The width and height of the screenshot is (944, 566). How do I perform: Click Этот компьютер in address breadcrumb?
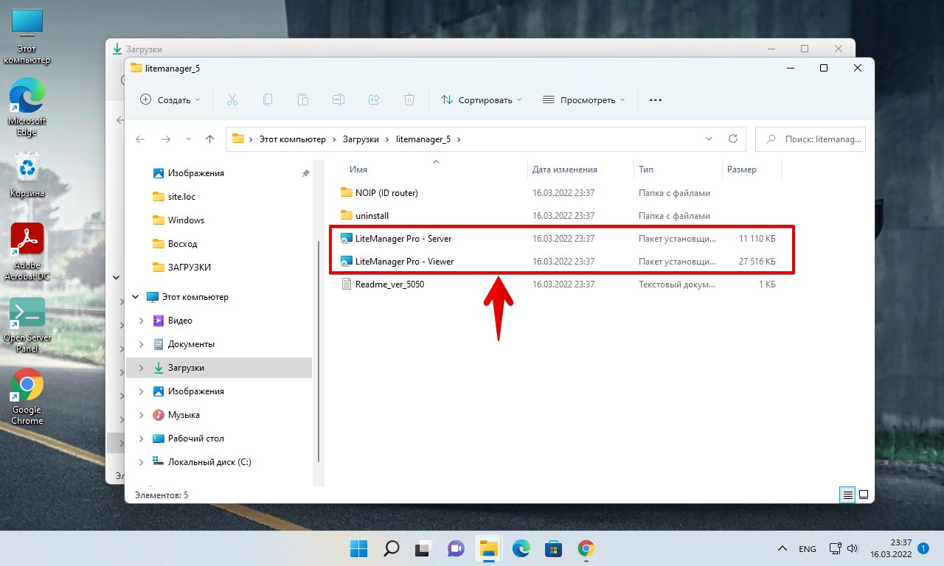click(292, 139)
